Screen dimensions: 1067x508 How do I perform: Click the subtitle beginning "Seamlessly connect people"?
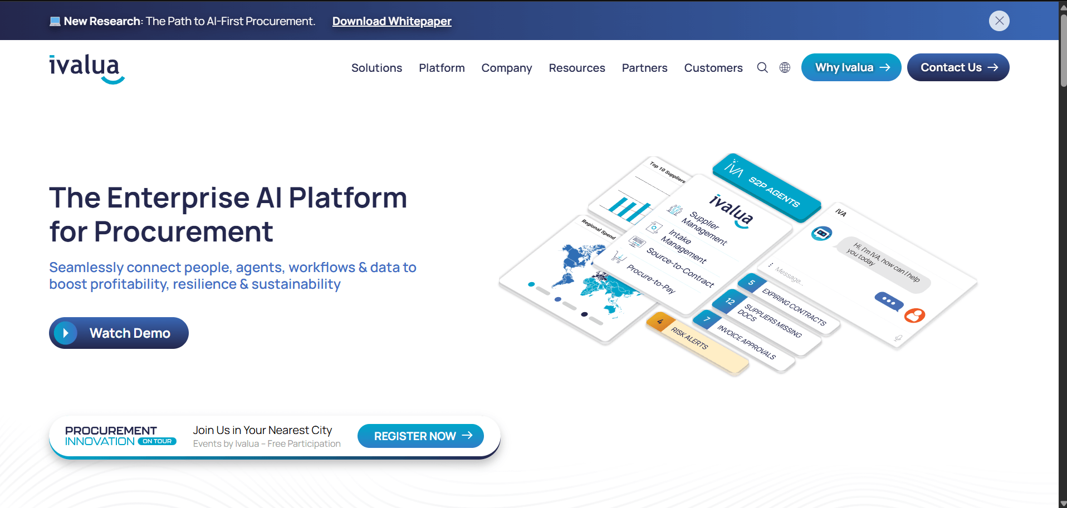pos(233,276)
